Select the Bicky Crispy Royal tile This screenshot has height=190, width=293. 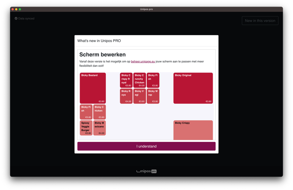click(x=126, y=80)
